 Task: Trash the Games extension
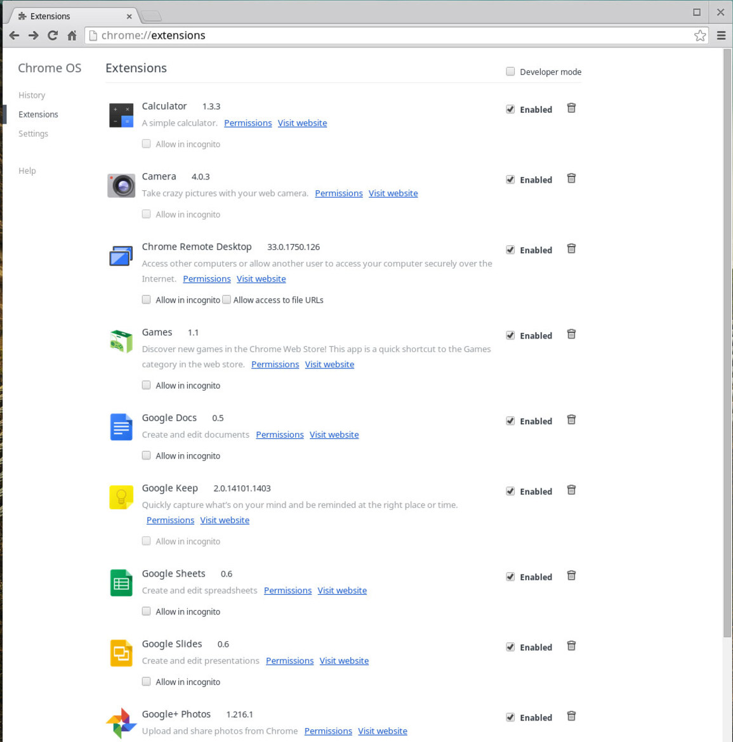click(572, 335)
